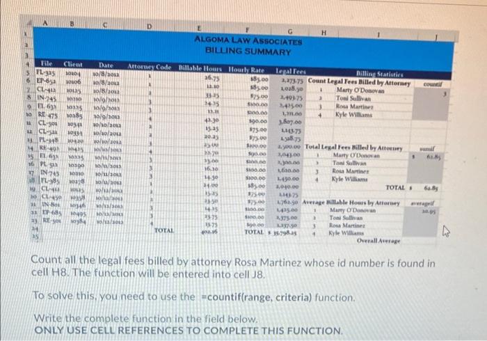Select the 'Billing Statistics' heading cell

click(x=380, y=74)
